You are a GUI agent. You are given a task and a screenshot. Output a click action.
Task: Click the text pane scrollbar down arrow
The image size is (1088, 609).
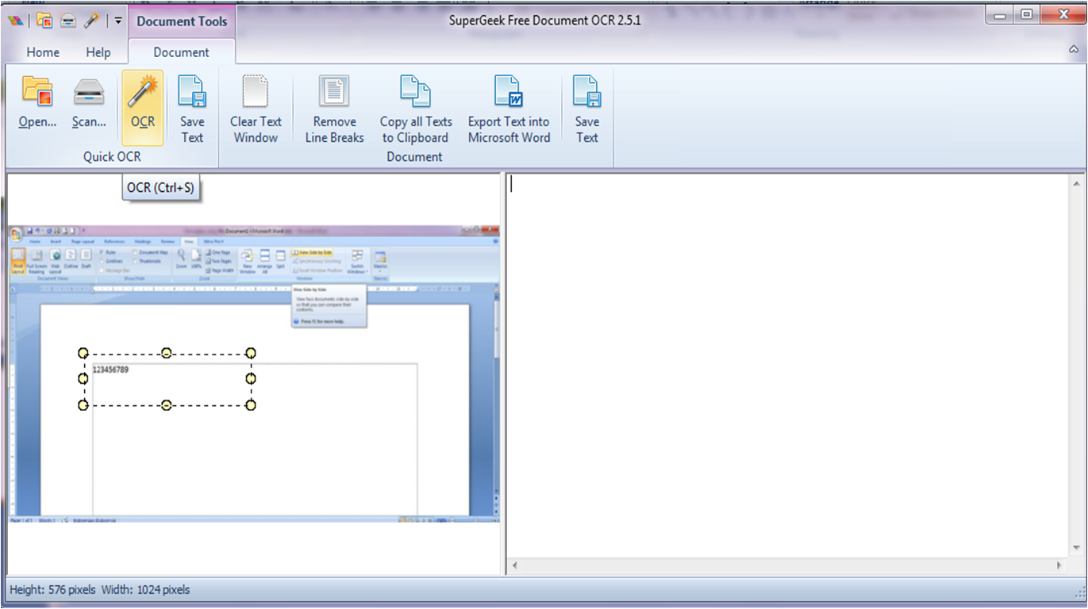click(x=1077, y=548)
